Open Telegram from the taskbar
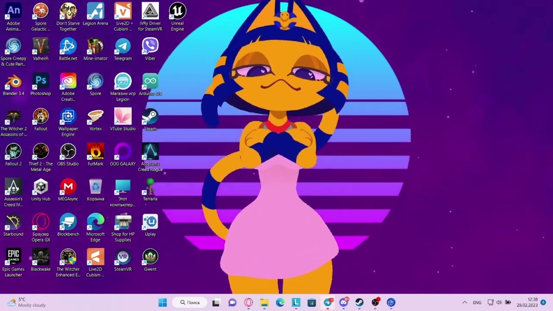The image size is (553, 311). click(x=328, y=302)
